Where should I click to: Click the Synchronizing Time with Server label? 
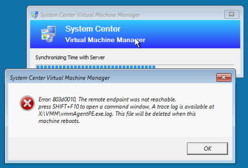[70, 57]
